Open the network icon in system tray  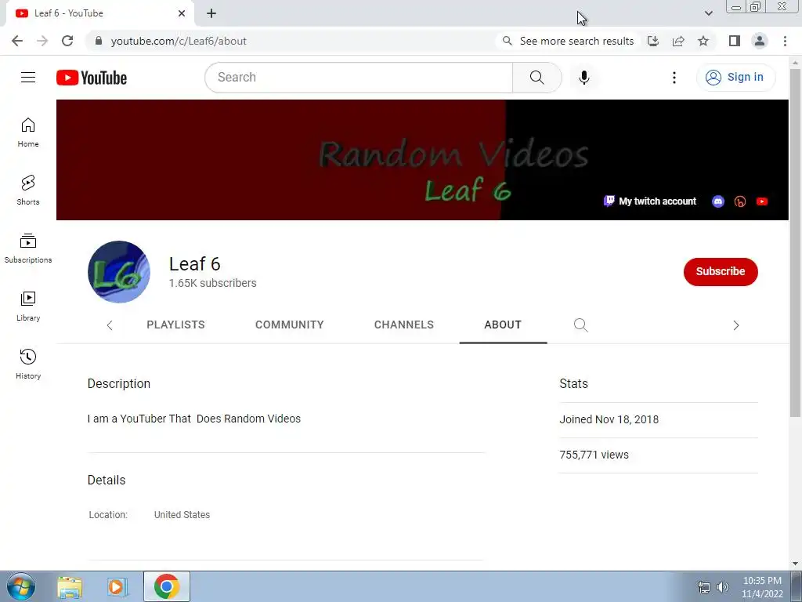coord(704,587)
